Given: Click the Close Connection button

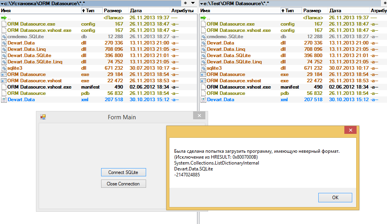Looking at the screenshot, I should coord(123,183).
